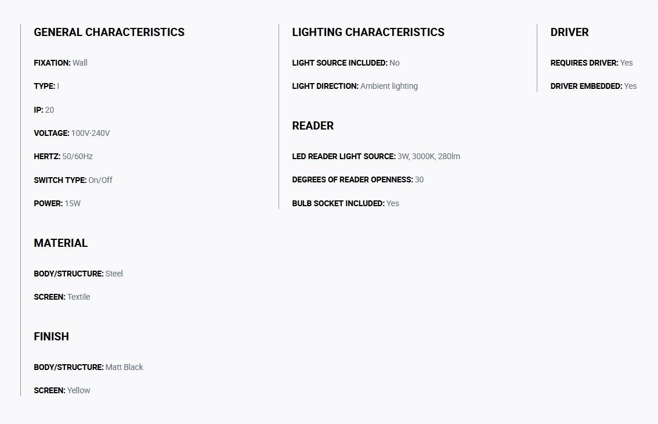Screen dimensions: 658x424
Task: Select the Ambient lighting text
Action: pyautogui.click(x=389, y=86)
